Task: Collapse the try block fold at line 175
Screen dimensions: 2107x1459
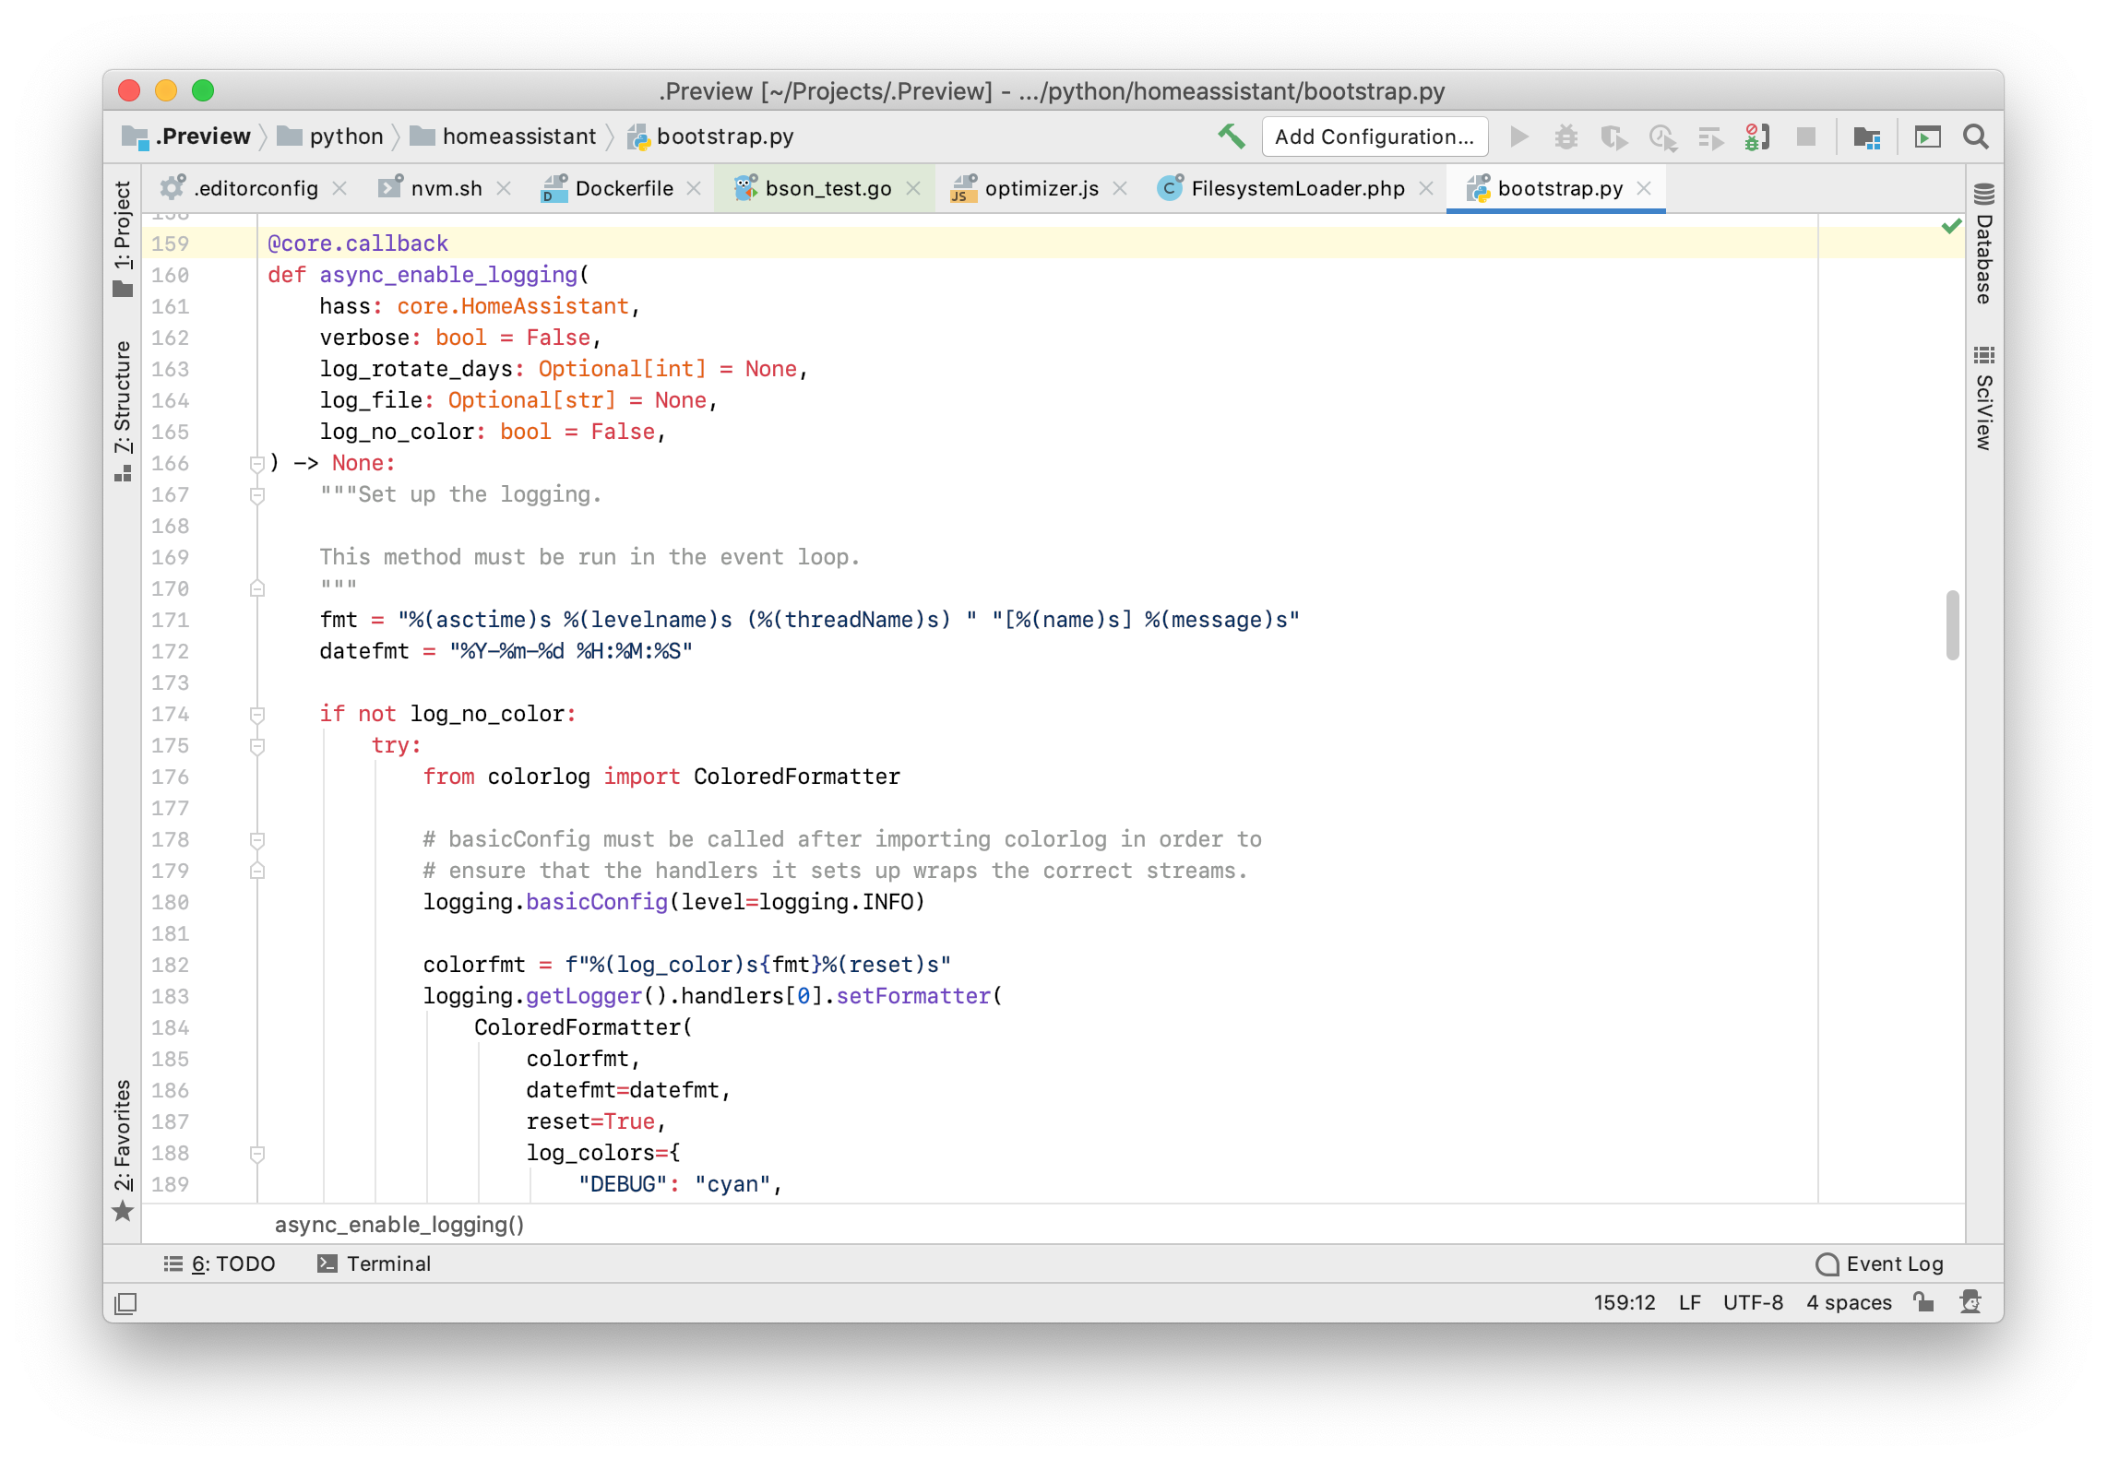Action: [x=257, y=746]
